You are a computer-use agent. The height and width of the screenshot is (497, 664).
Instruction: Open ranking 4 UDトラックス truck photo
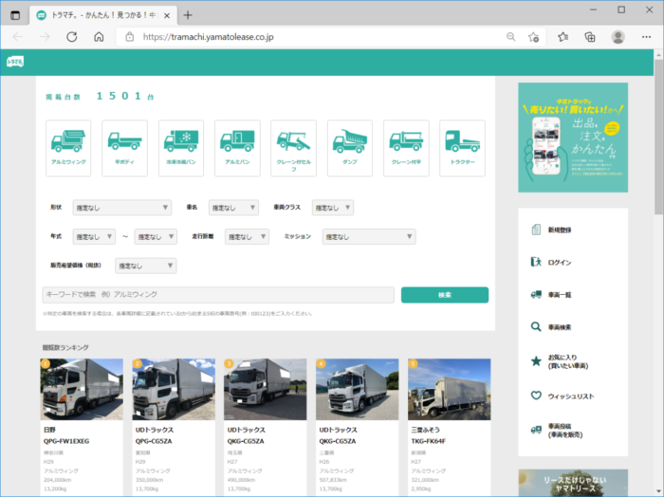[x=357, y=390]
